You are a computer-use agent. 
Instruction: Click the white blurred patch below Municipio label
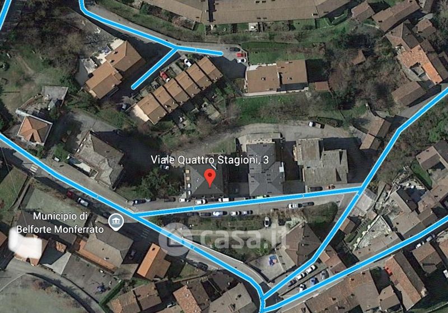click(x=25, y=244)
